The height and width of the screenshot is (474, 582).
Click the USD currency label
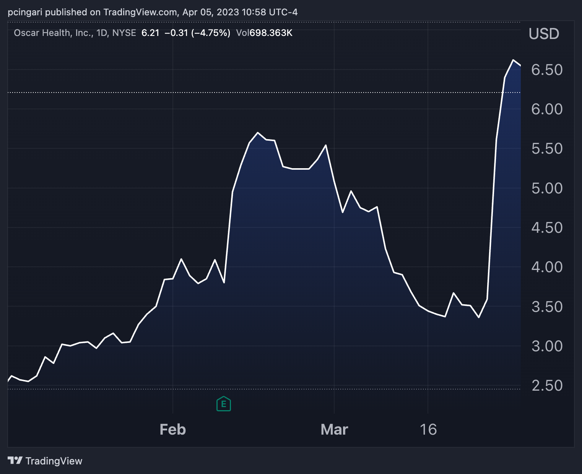tap(544, 34)
